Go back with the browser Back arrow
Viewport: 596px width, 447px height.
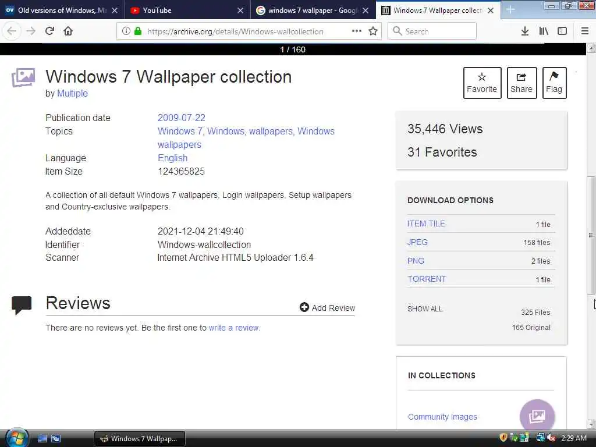12,31
